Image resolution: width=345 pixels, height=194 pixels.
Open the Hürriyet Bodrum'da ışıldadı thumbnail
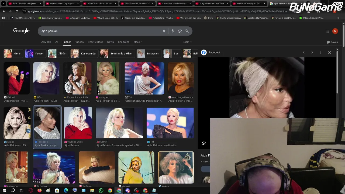pos(119,123)
